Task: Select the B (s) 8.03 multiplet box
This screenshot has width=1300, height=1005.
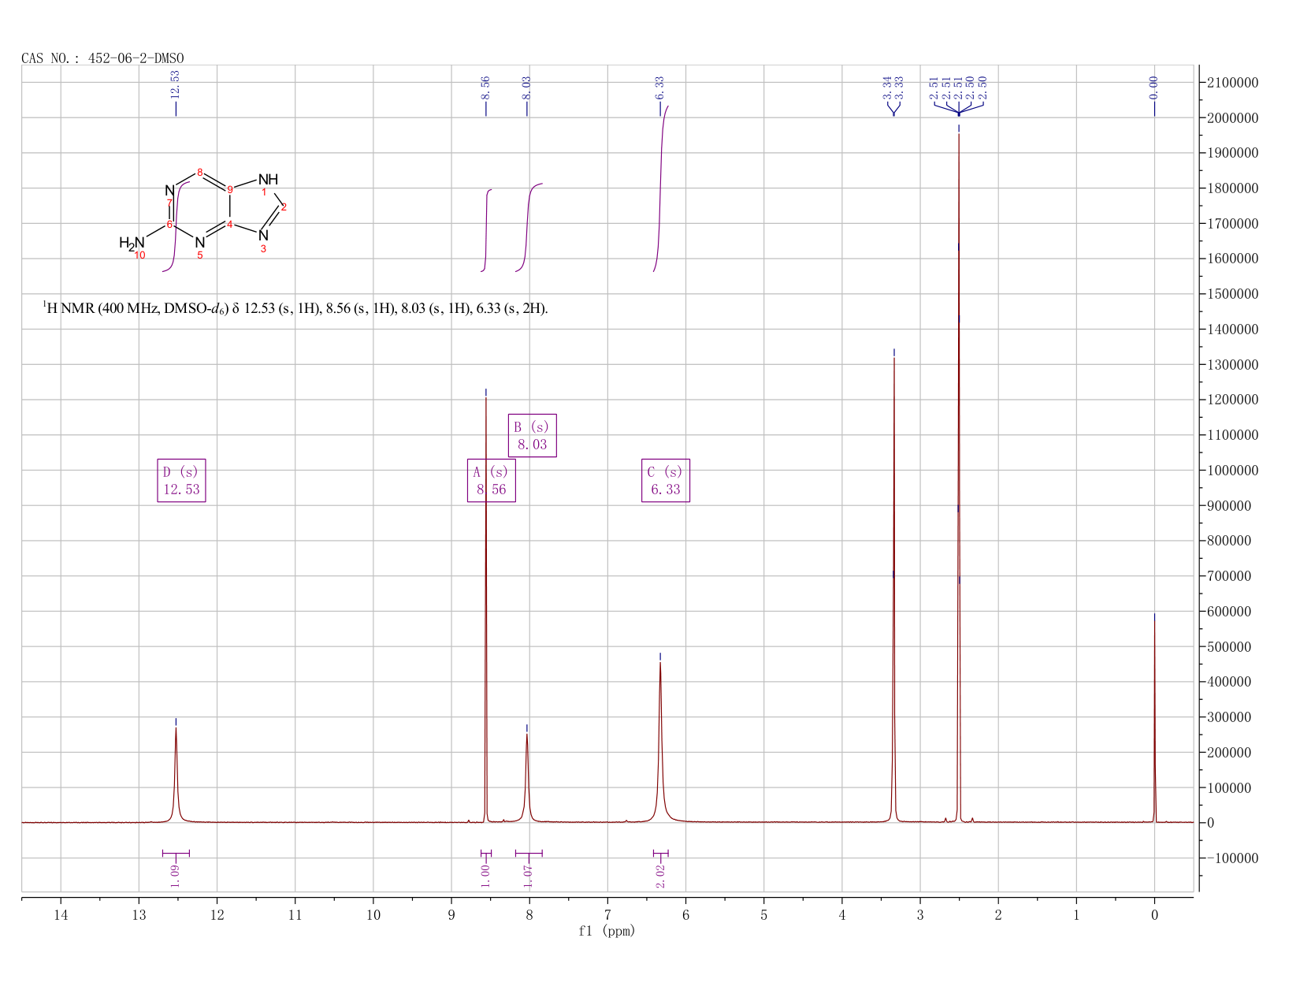Action: pos(533,436)
